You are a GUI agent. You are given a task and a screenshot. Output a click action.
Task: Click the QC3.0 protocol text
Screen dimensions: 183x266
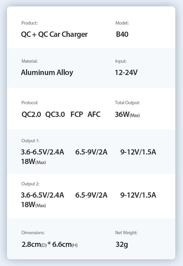pos(55,115)
